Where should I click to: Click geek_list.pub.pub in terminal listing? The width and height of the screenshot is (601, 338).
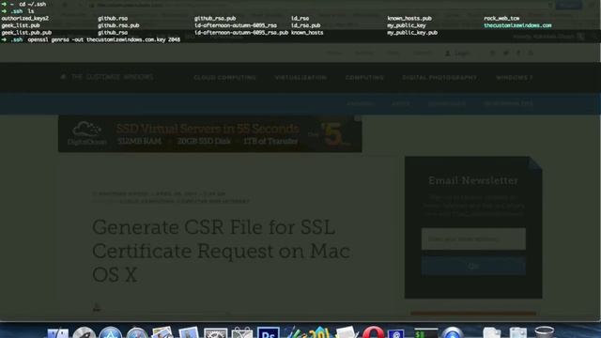pos(26,33)
